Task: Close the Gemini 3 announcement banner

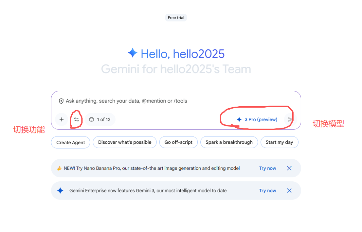Action: [289, 190]
